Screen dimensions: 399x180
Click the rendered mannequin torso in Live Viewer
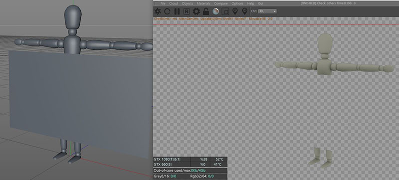pos(325,67)
